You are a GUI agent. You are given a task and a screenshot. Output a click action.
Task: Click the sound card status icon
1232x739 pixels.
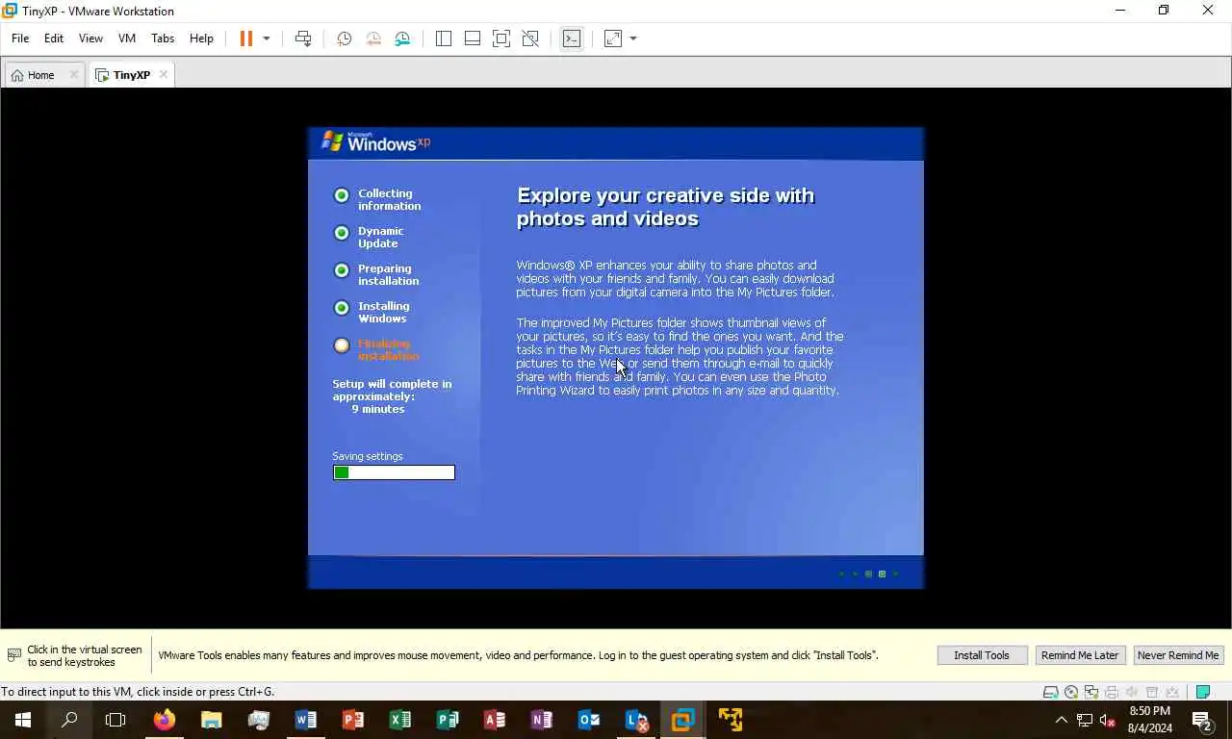tap(1132, 692)
